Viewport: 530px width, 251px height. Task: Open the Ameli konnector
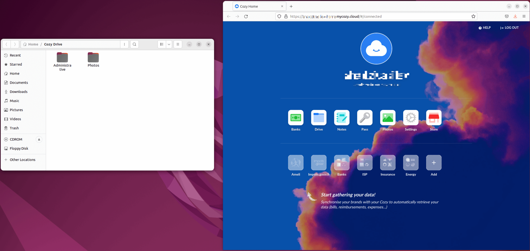coord(295,163)
